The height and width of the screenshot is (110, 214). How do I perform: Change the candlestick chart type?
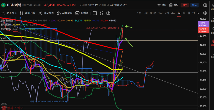(101, 13)
